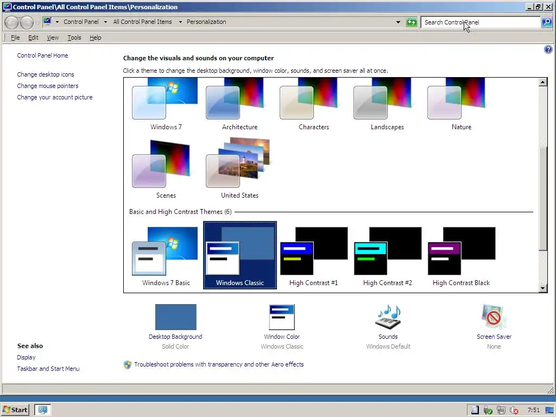The image size is (556, 417).
Task: Open Change mouse pointers link
Action: [48, 86]
